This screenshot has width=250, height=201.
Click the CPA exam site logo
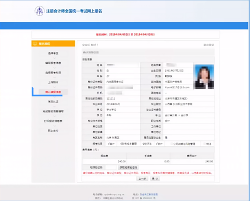point(40,11)
